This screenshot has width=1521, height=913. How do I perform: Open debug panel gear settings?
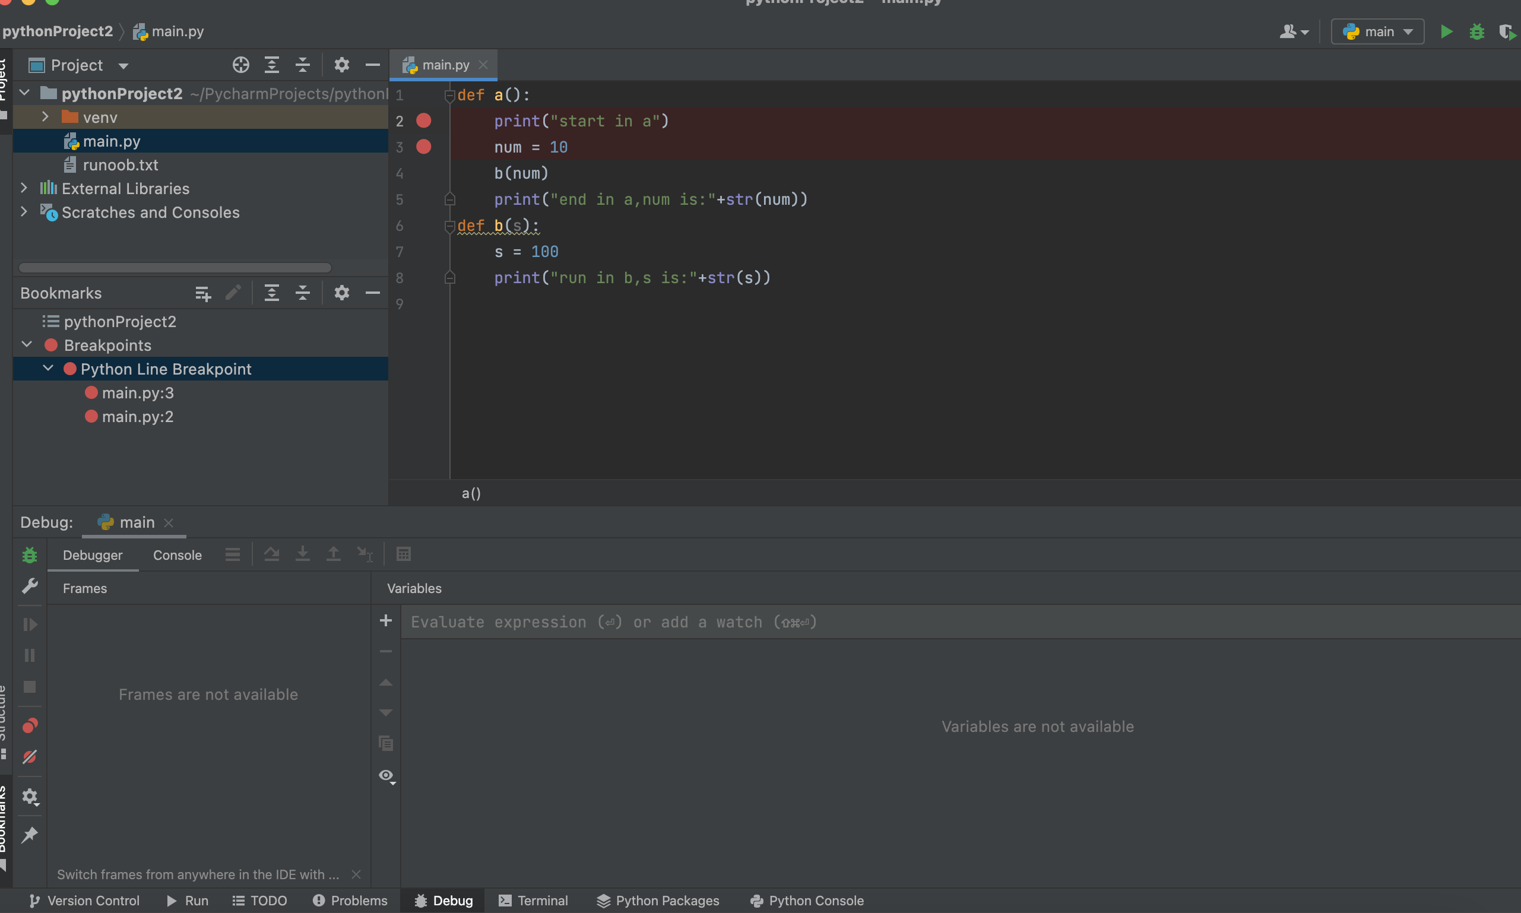pyautogui.click(x=30, y=797)
